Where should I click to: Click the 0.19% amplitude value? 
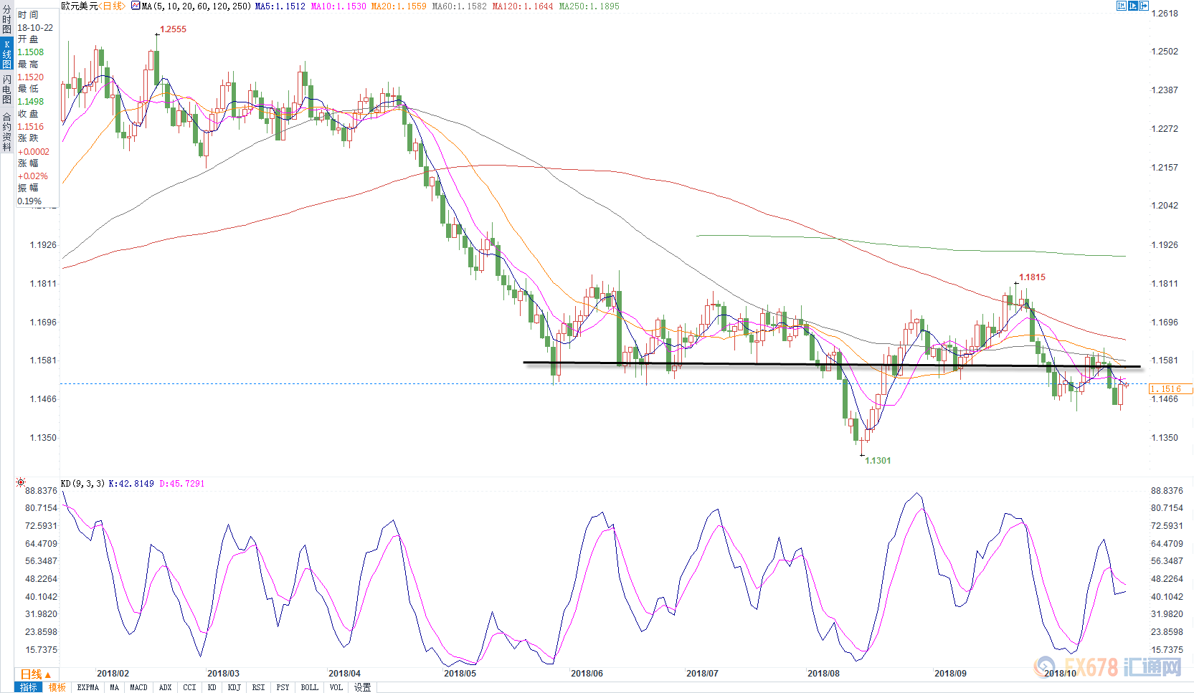[29, 201]
